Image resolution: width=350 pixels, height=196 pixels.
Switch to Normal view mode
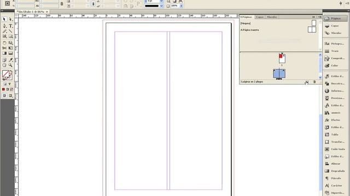tap(4, 96)
